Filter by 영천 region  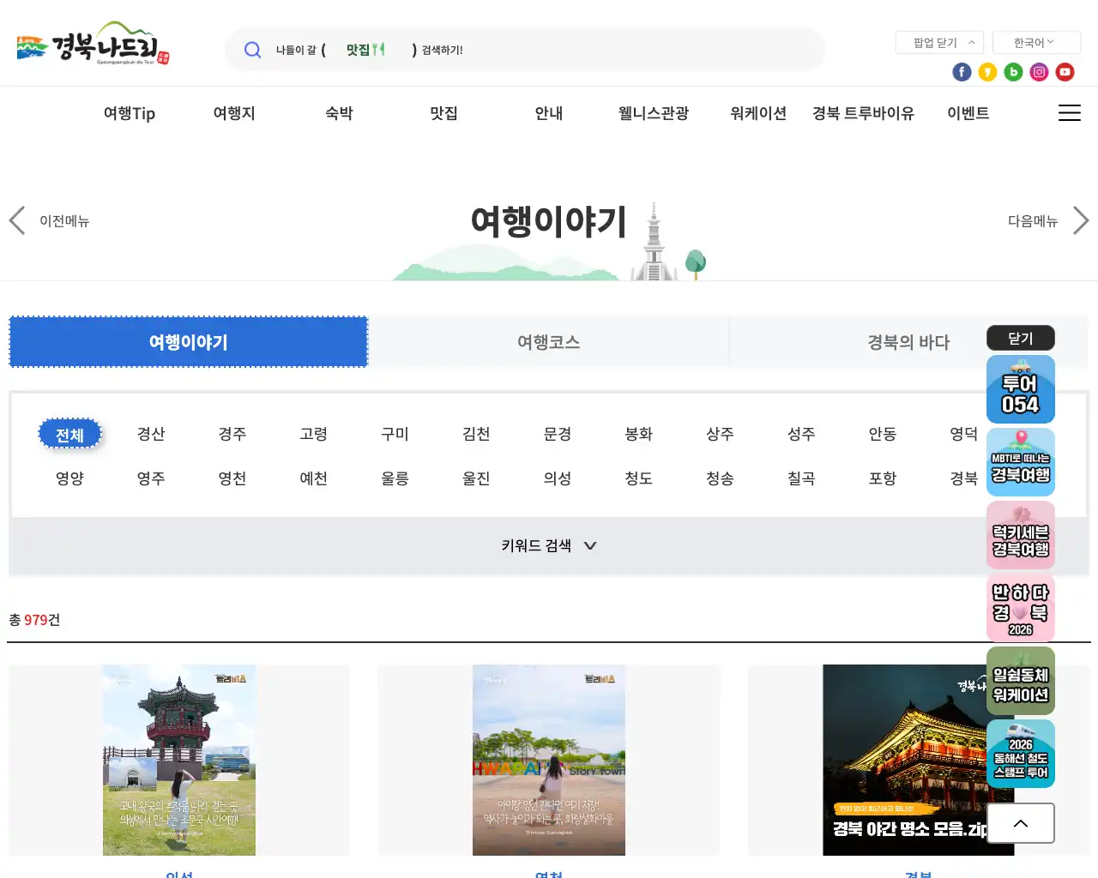(x=232, y=478)
